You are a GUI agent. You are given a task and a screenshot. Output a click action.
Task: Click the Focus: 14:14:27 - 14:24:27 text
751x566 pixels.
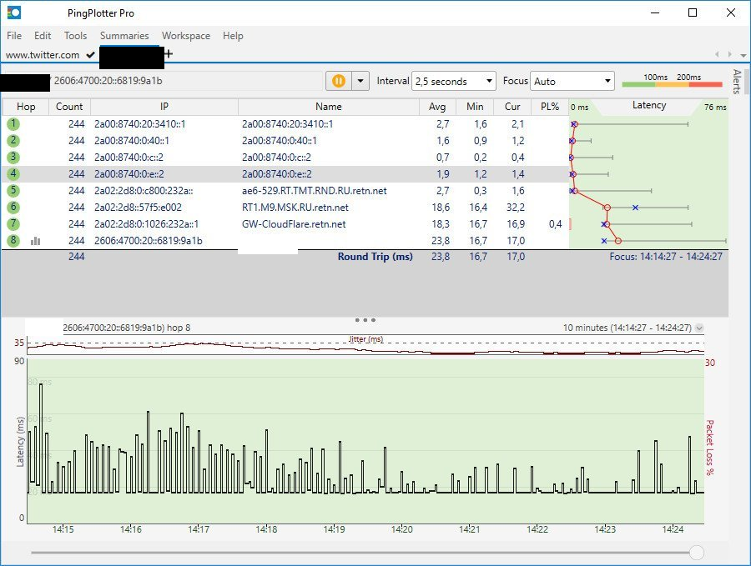point(666,257)
